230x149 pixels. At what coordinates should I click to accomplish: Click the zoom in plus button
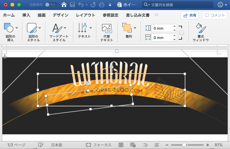pos(208,145)
